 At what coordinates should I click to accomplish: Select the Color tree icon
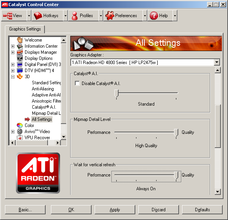coord(20,125)
